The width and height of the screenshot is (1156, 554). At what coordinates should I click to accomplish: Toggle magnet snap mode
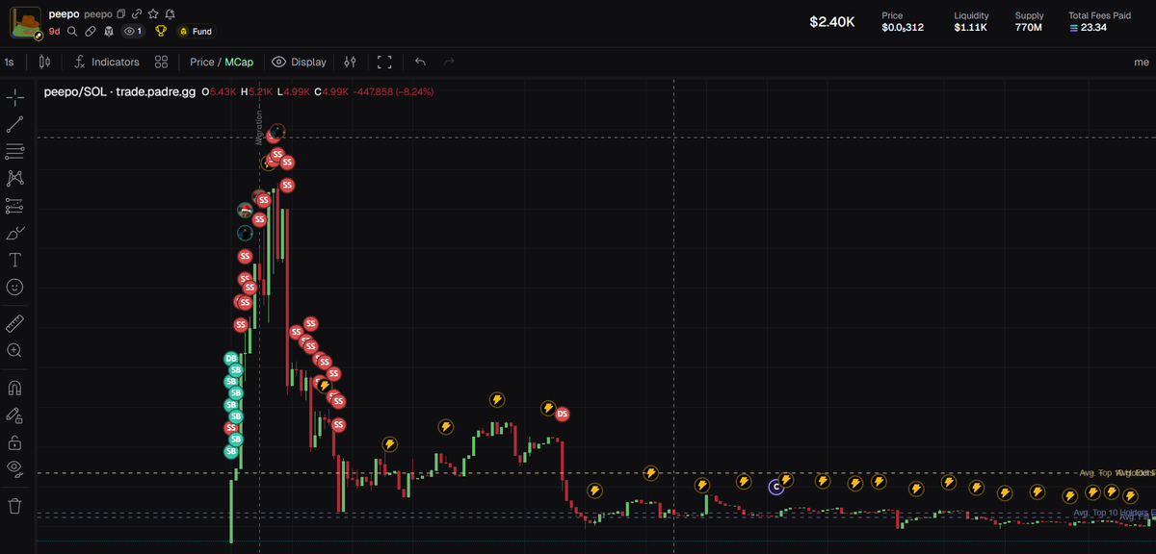(x=15, y=388)
